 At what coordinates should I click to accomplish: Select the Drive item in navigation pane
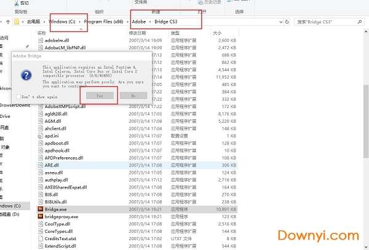click(x=5, y=116)
